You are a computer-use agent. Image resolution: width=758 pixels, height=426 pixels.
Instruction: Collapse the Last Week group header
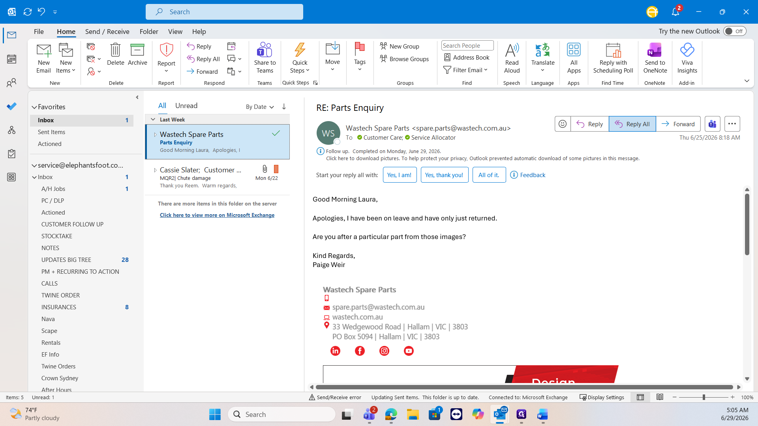pos(153,120)
